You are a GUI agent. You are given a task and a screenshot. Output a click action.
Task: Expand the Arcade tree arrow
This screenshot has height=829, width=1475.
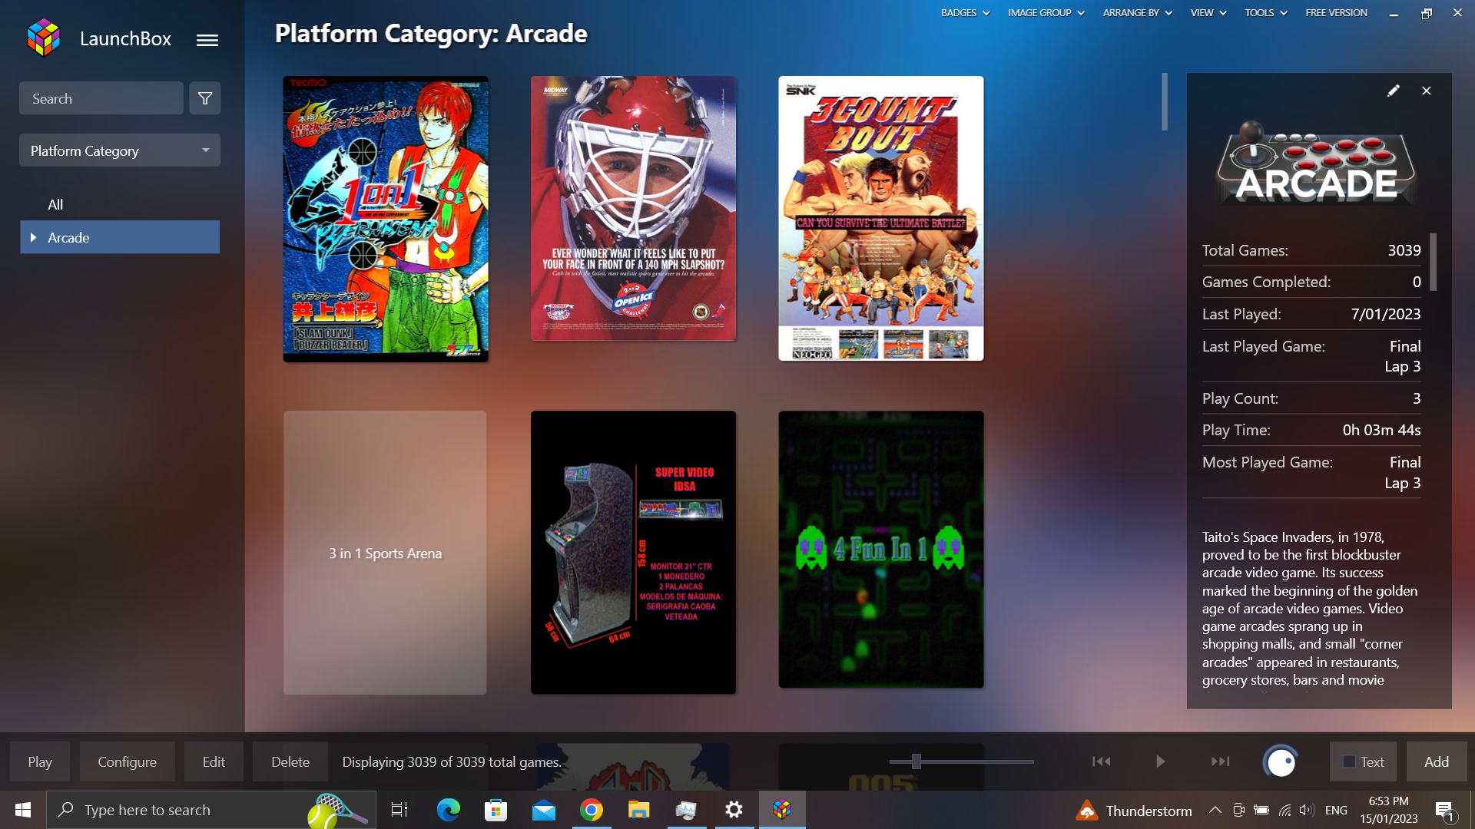click(33, 237)
